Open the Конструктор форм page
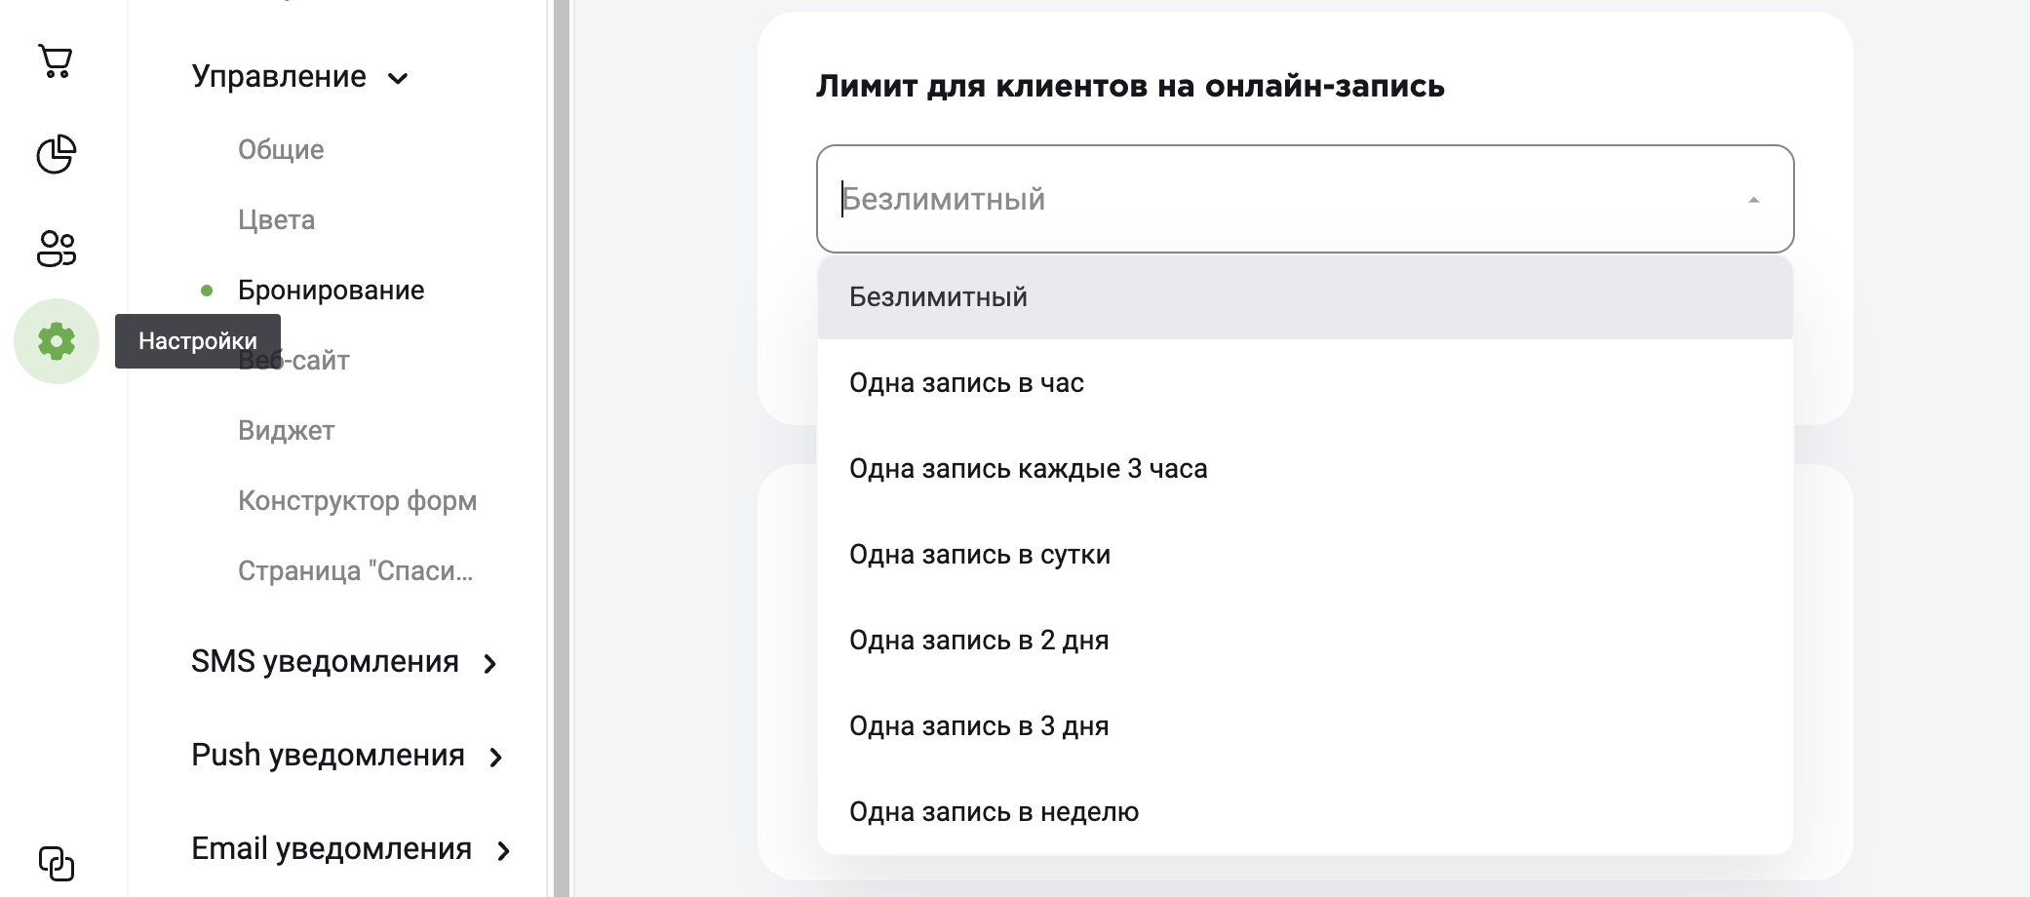 click(x=357, y=501)
